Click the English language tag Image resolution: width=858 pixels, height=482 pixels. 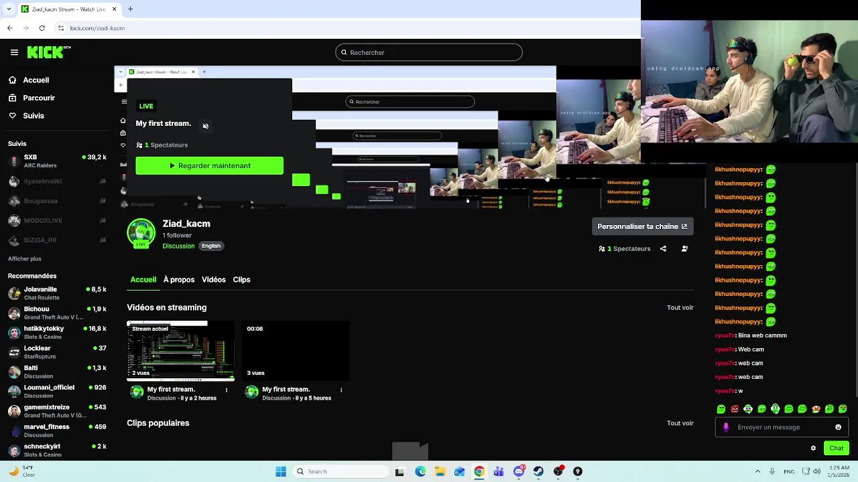point(211,246)
